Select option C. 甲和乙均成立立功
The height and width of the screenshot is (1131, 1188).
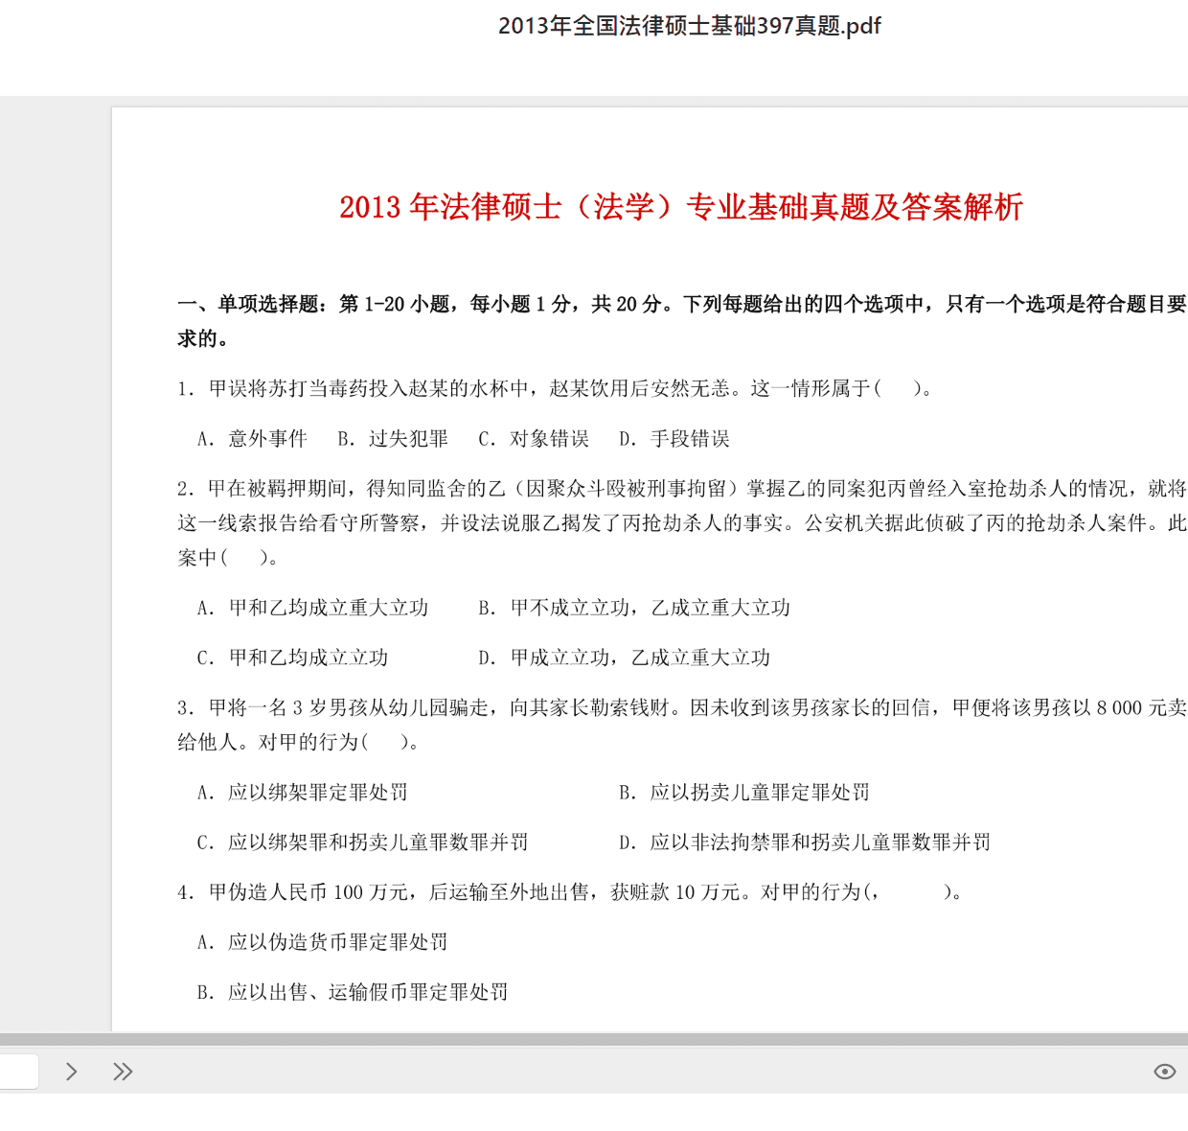click(x=292, y=658)
